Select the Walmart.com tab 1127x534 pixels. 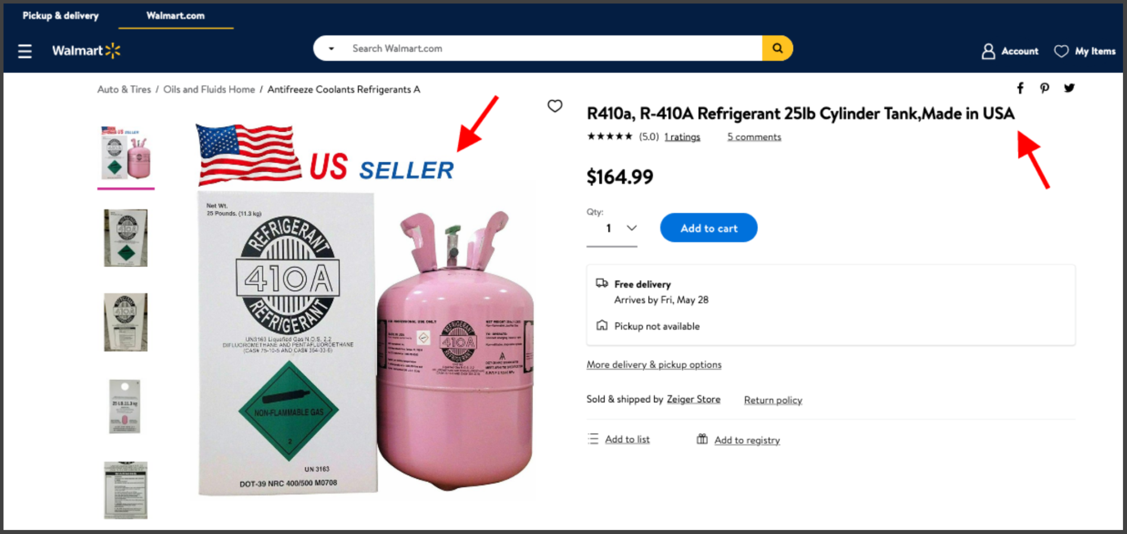pyautogui.click(x=175, y=16)
